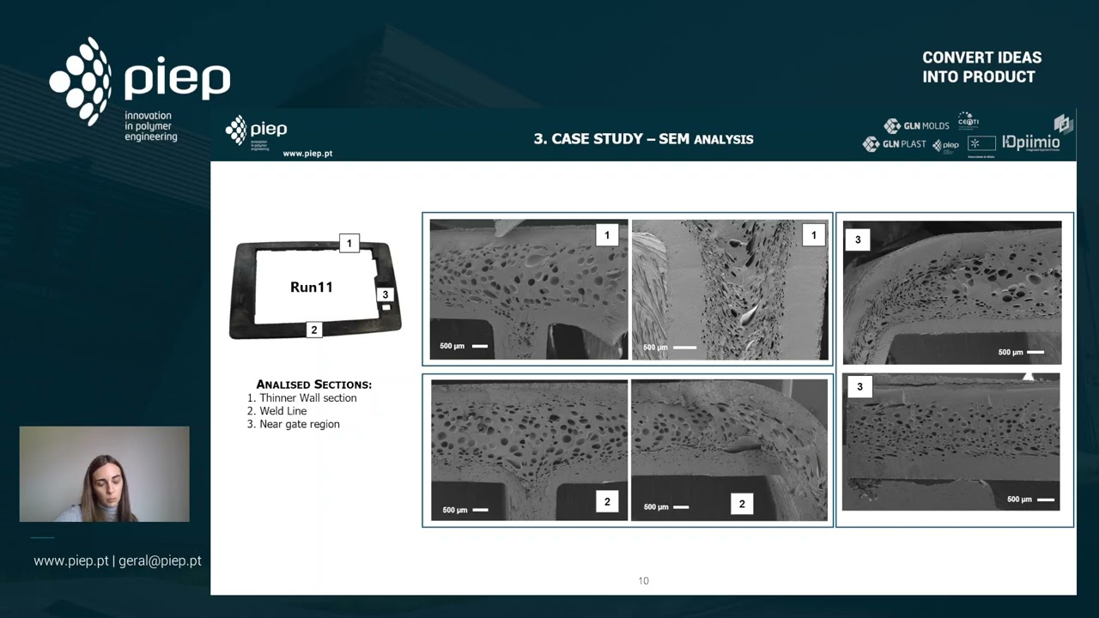
Task: Click the 'CONVERT IDEAS INTO PRODUCT' slogan
Action: click(x=982, y=67)
